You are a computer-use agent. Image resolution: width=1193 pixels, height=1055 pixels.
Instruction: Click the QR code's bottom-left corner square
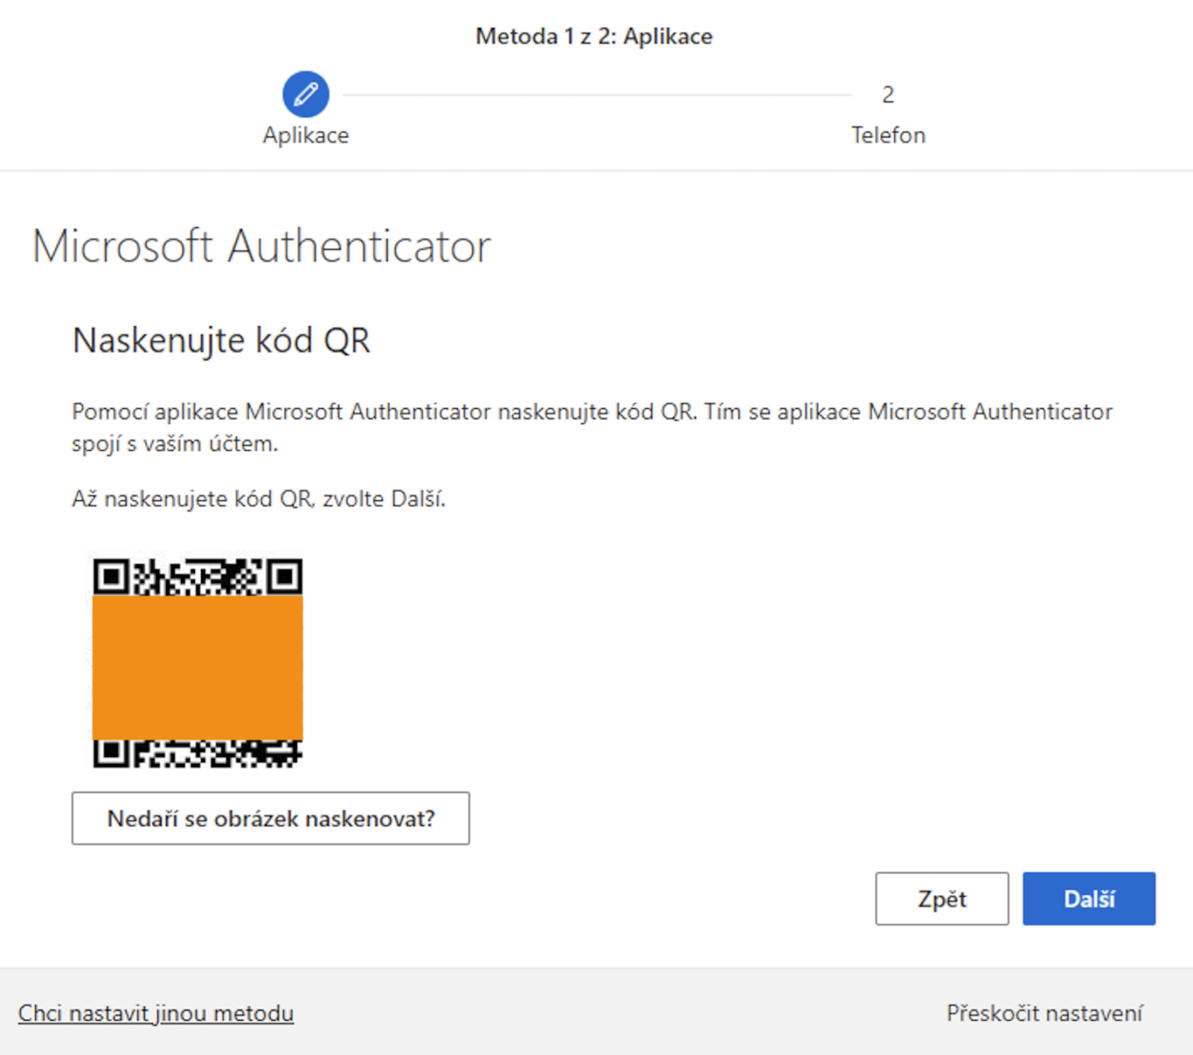(111, 753)
